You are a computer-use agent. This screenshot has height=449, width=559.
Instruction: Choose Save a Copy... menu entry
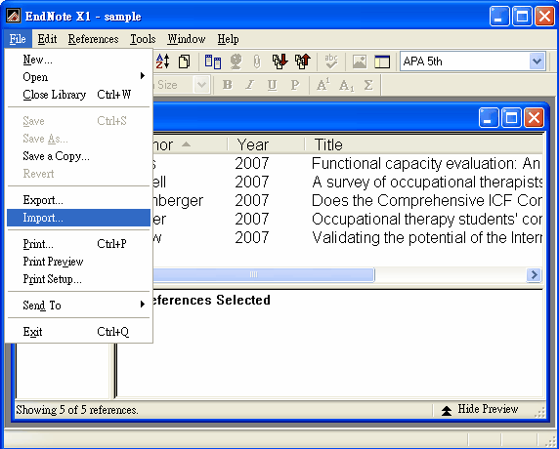click(x=79, y=156)
